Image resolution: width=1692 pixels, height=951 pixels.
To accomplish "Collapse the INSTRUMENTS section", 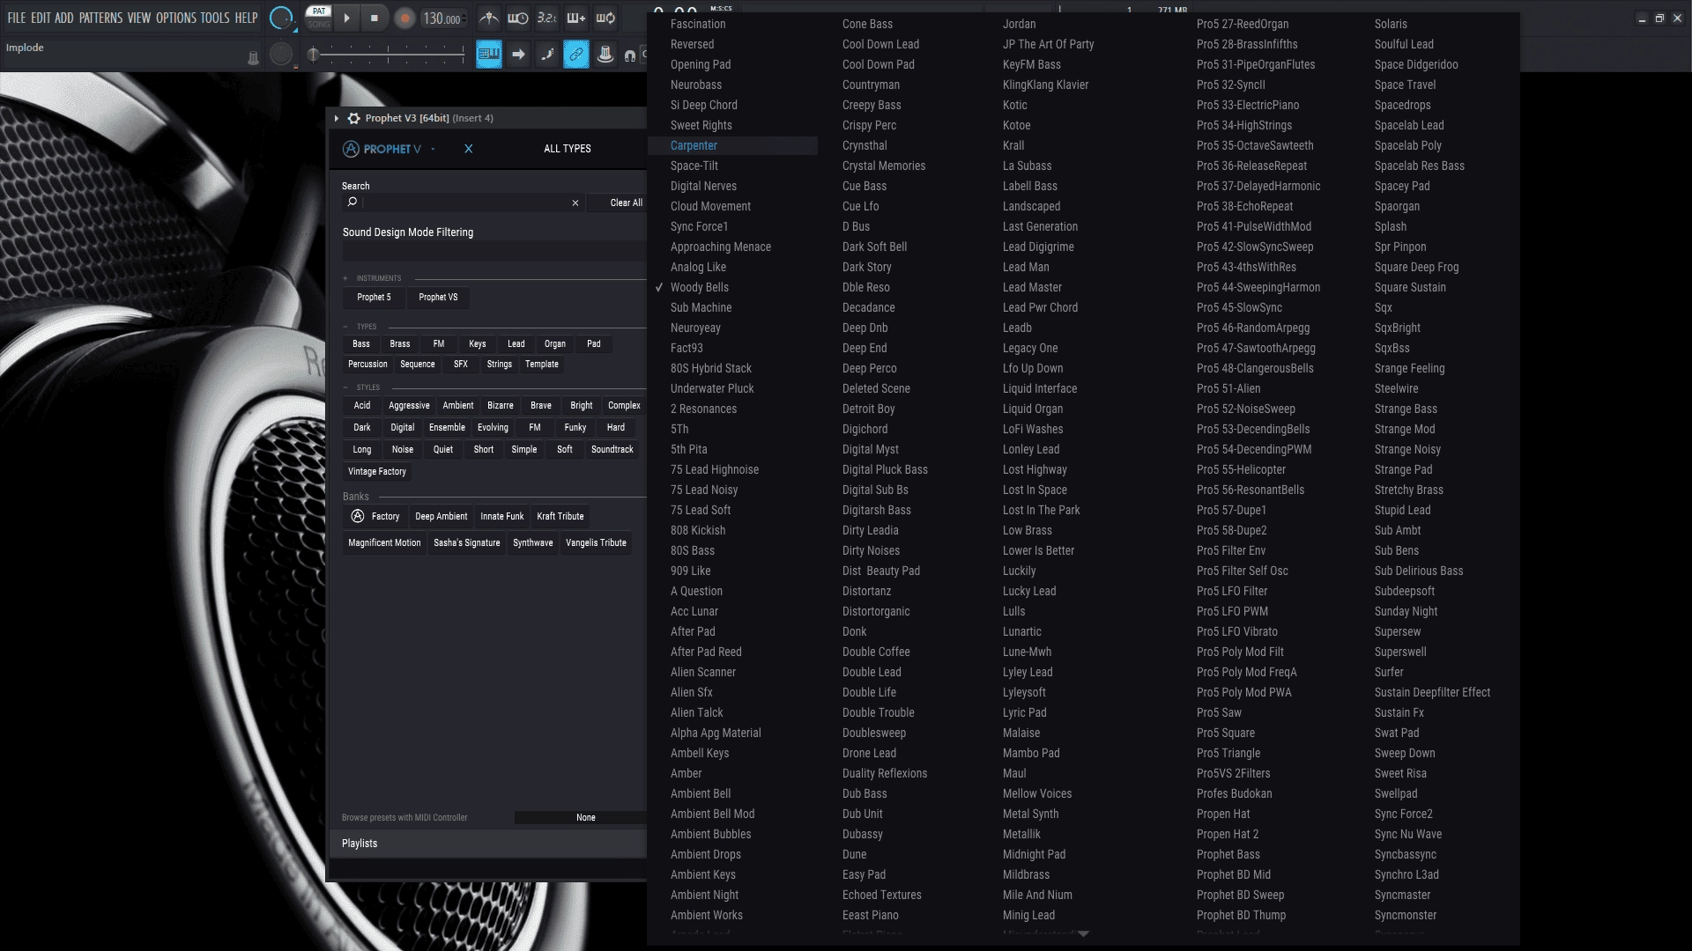I will [x=345, y=278].
